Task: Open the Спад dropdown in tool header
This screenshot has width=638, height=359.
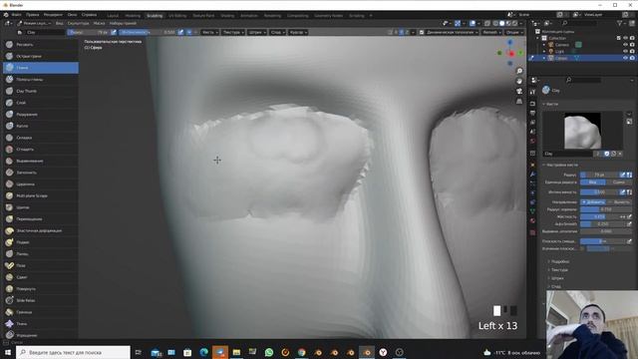Action: pyautogui.click(x=277, y=32)
